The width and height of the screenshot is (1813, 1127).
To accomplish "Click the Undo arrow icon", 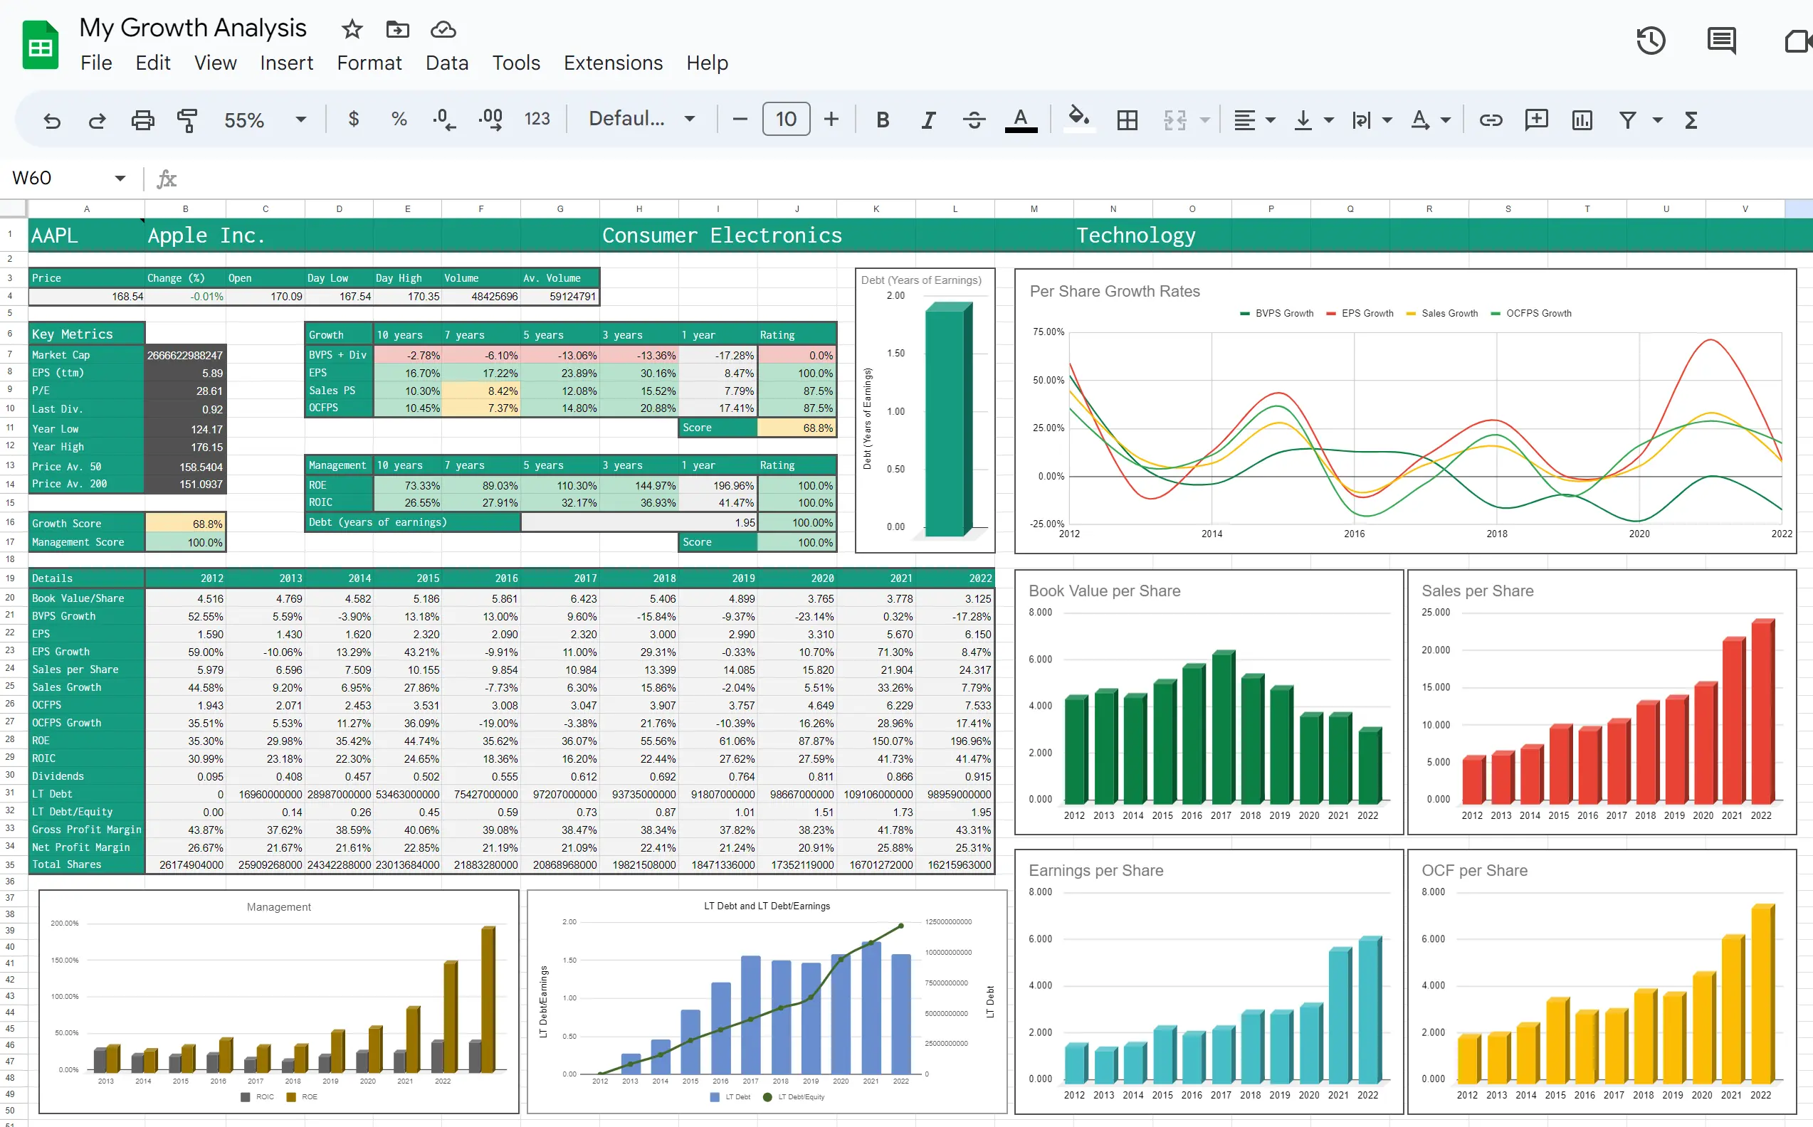I will click(x=51, y=120).
